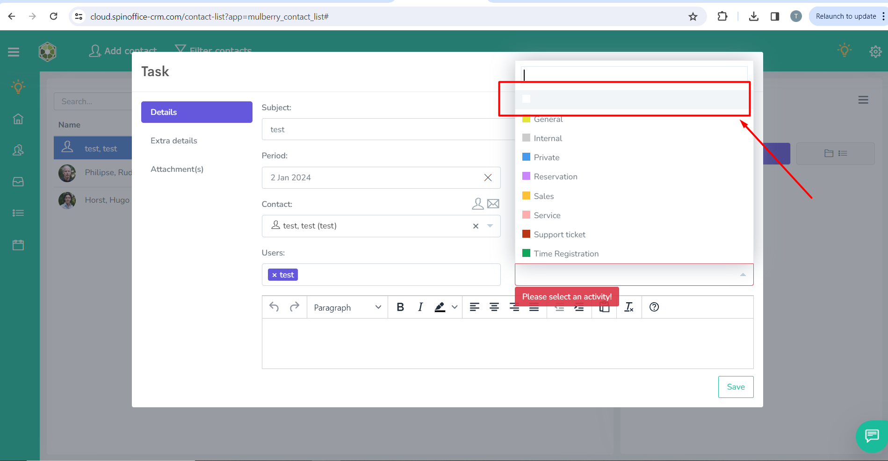Open the Details tab

[197, 112]
